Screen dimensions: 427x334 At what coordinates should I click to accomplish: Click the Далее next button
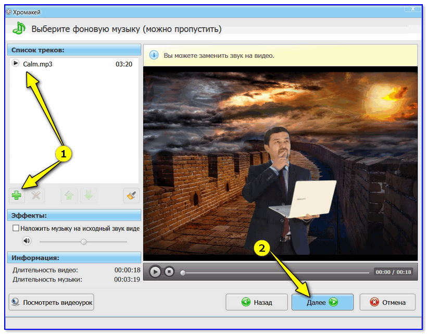(x=322, y=302)
